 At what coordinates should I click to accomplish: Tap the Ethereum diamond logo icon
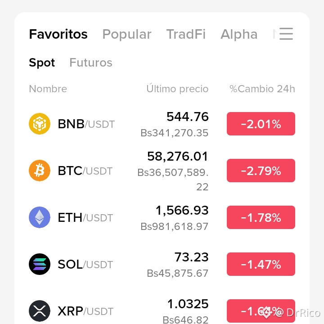[40, 217]
